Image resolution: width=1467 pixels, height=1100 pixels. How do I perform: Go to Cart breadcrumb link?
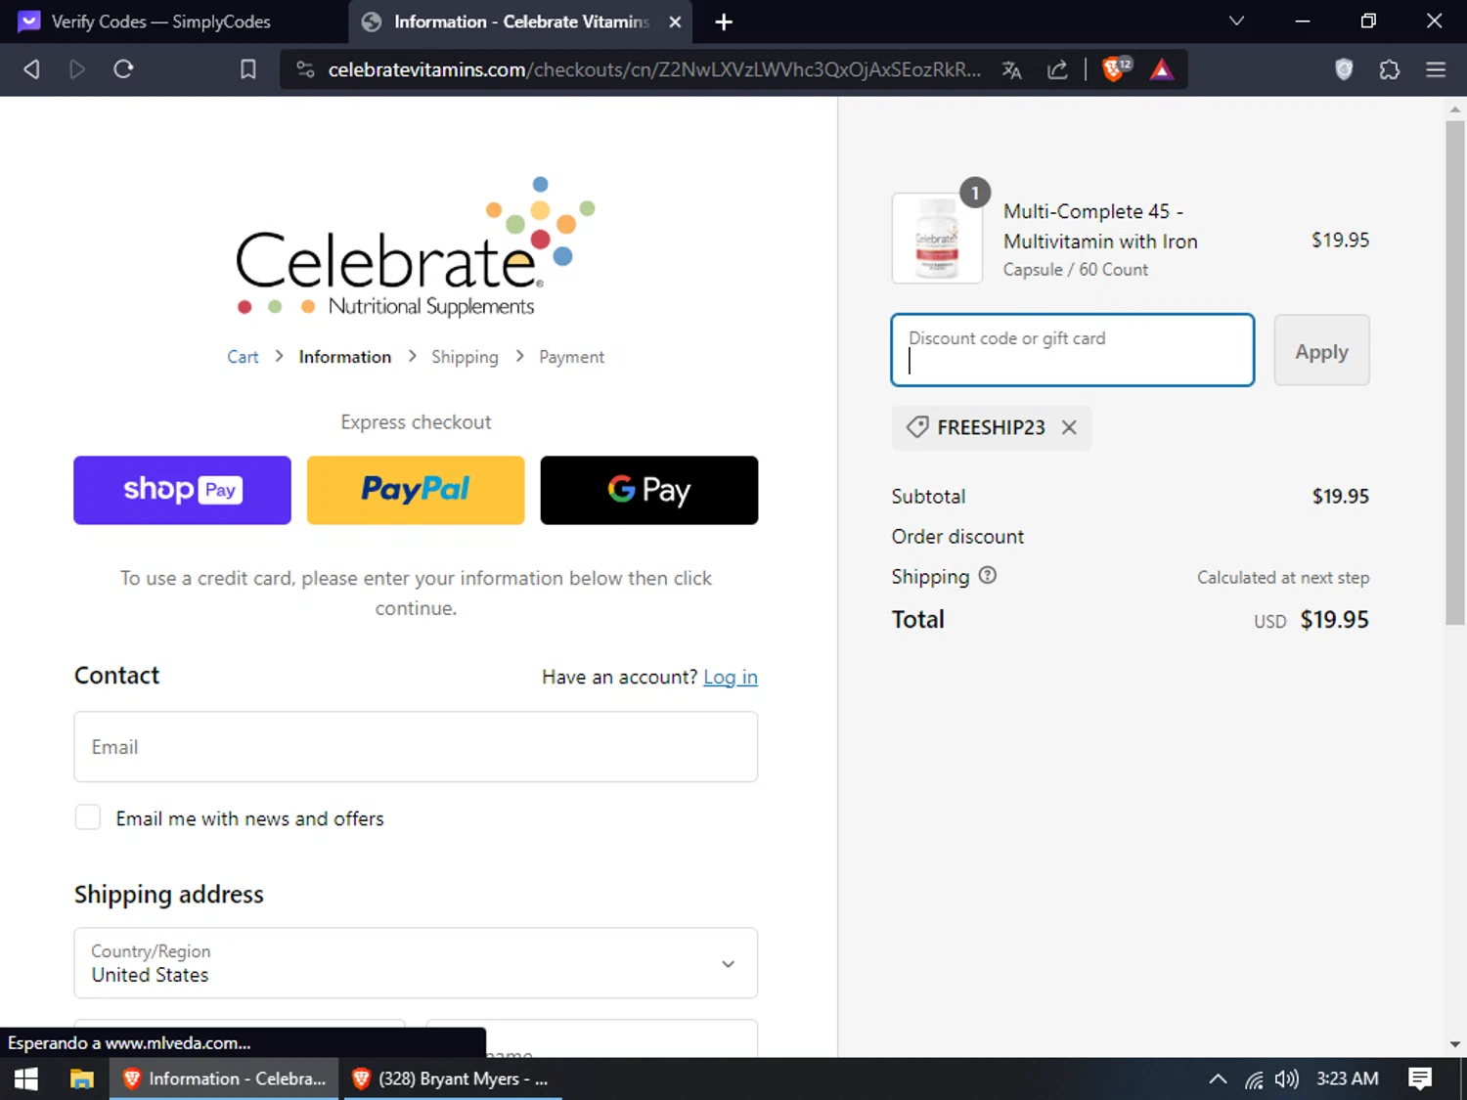[243, 357]
